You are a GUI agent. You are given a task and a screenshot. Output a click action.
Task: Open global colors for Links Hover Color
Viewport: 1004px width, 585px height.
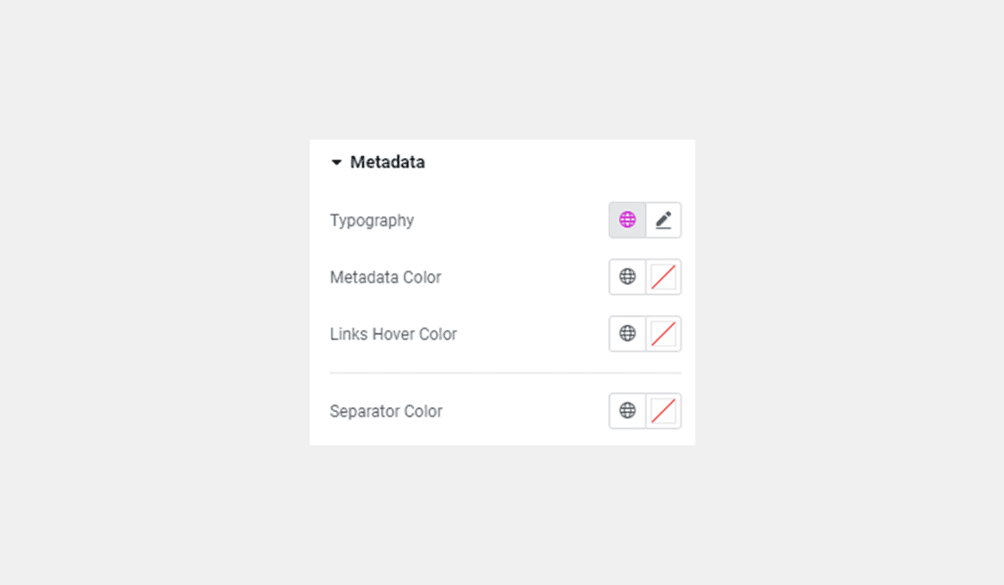pyautogui.click(x=627, y=333)
